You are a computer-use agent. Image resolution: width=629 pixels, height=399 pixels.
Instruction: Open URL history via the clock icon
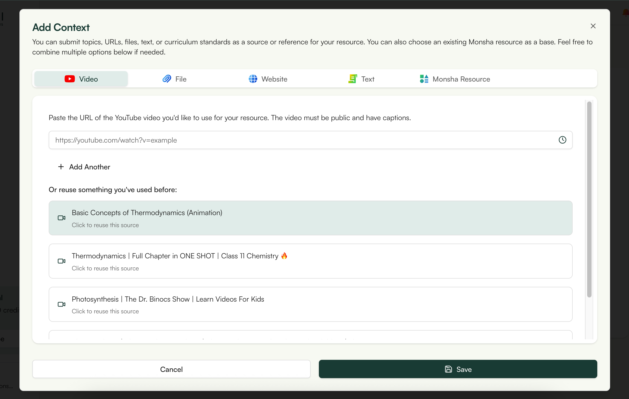click(563, 140)
